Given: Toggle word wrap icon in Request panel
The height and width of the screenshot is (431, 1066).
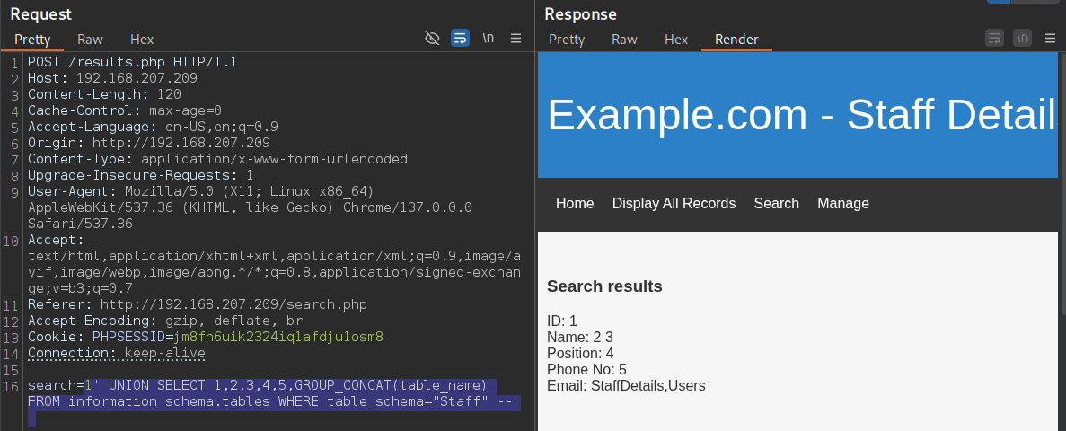Looking at the screenshot, I should pos(460,38).
